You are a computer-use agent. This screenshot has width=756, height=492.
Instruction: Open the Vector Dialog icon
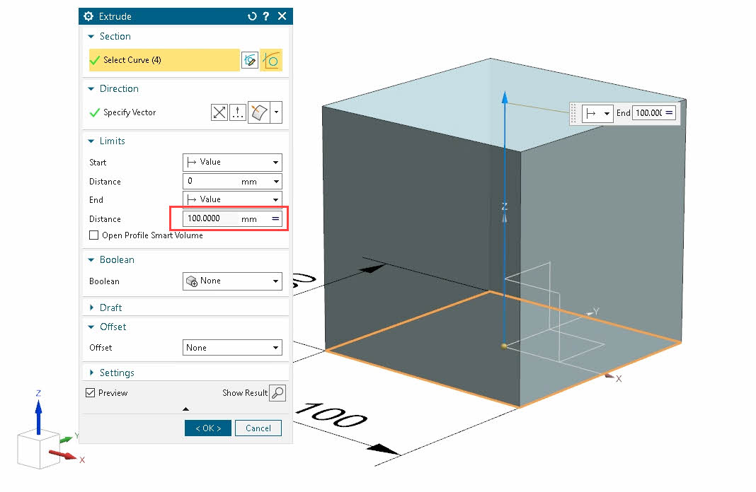pyautogui.click(x=237, y=112)
